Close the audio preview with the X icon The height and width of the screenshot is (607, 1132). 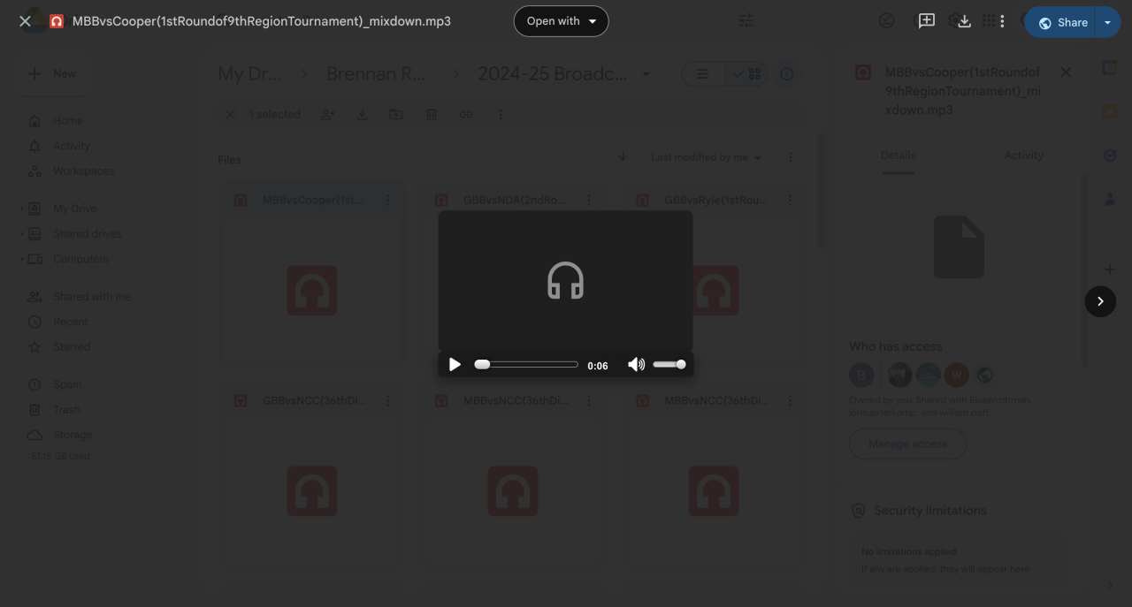tap(25, 21)
